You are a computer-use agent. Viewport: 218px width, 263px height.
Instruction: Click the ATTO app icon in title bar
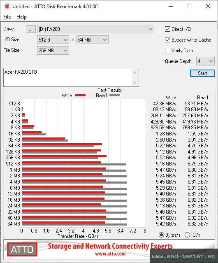[x=7, y=6]
